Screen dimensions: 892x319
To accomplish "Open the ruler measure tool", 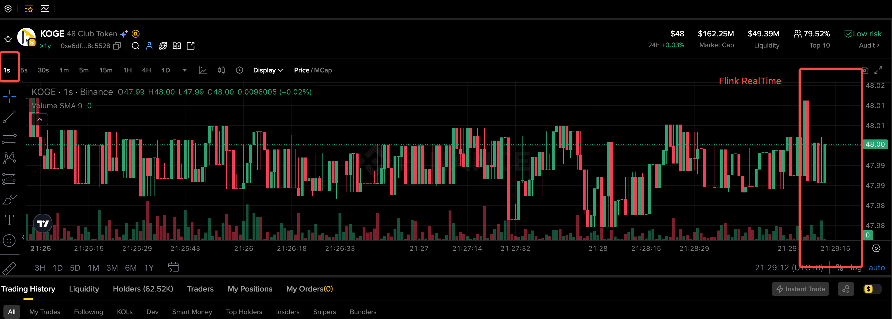I will 9,268.
